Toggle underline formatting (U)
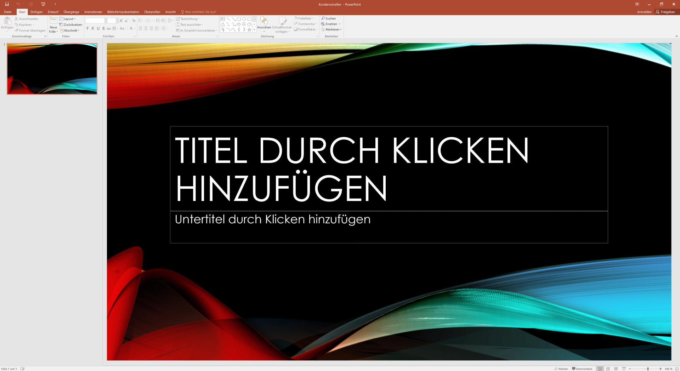The image size is (680, 371). pyautogui.click(x=98, y=28)
